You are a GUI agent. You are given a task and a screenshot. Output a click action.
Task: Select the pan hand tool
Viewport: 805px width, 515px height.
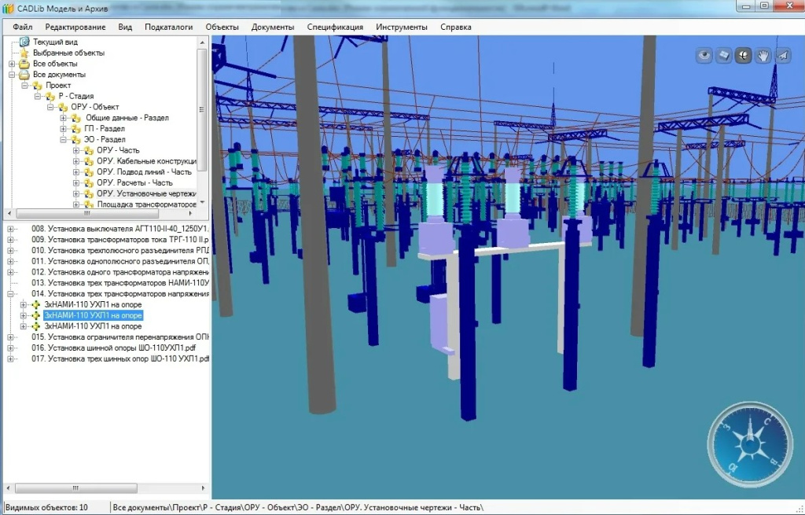pos(763,55)
